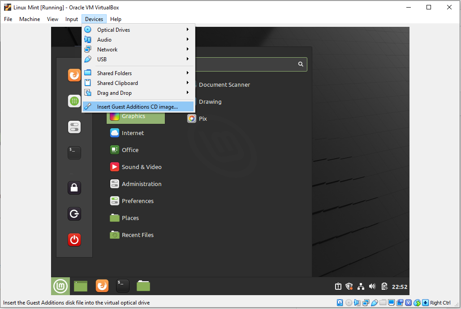Screen dimensions: 461x309
Task: Click the network tray icon in Mint panel
Action: (361, 287)
